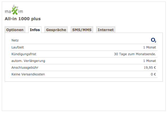This screenshot has height=113, width=168.
Task: Switch to the Gespräche tab
Action: tap(56, 30)
